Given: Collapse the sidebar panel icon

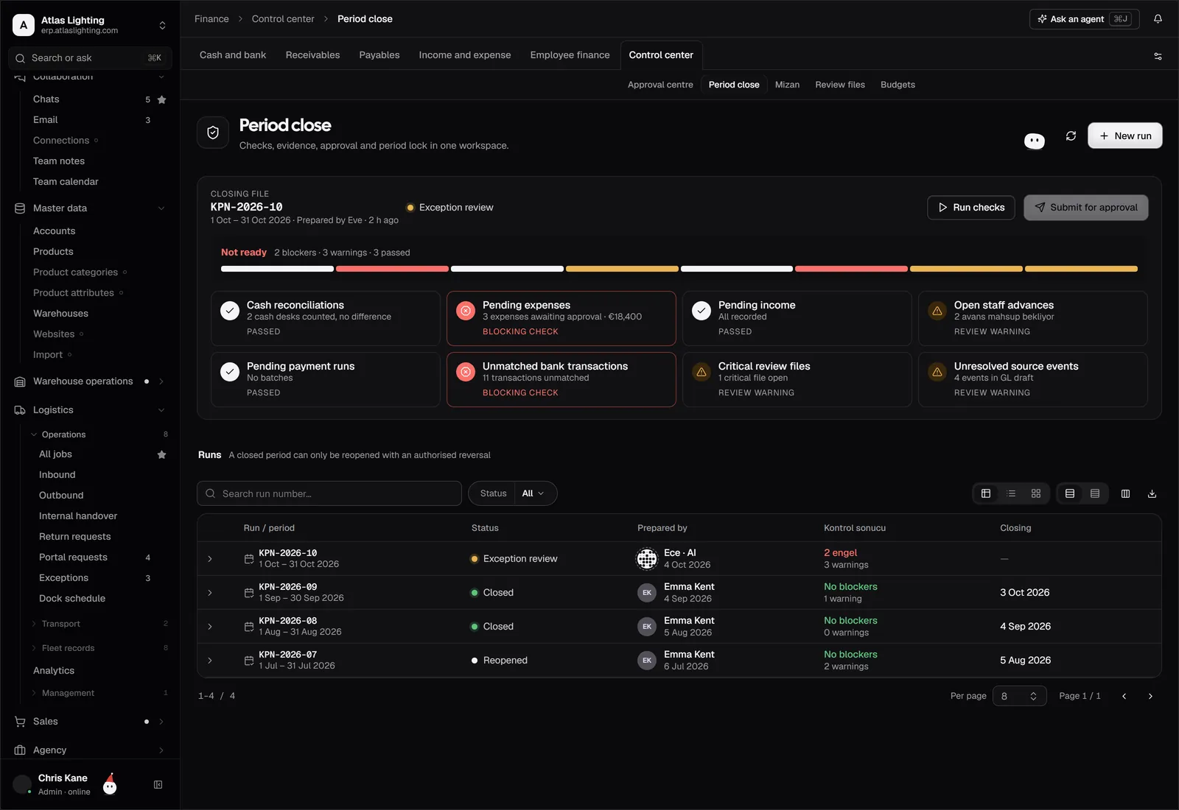Looking at the screenshot, I should [x=158, y=785].
